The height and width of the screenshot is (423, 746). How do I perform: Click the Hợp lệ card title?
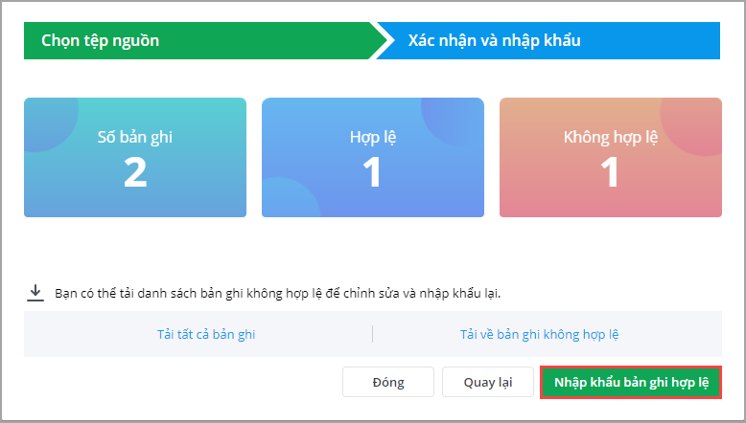[x=373, y=137]
